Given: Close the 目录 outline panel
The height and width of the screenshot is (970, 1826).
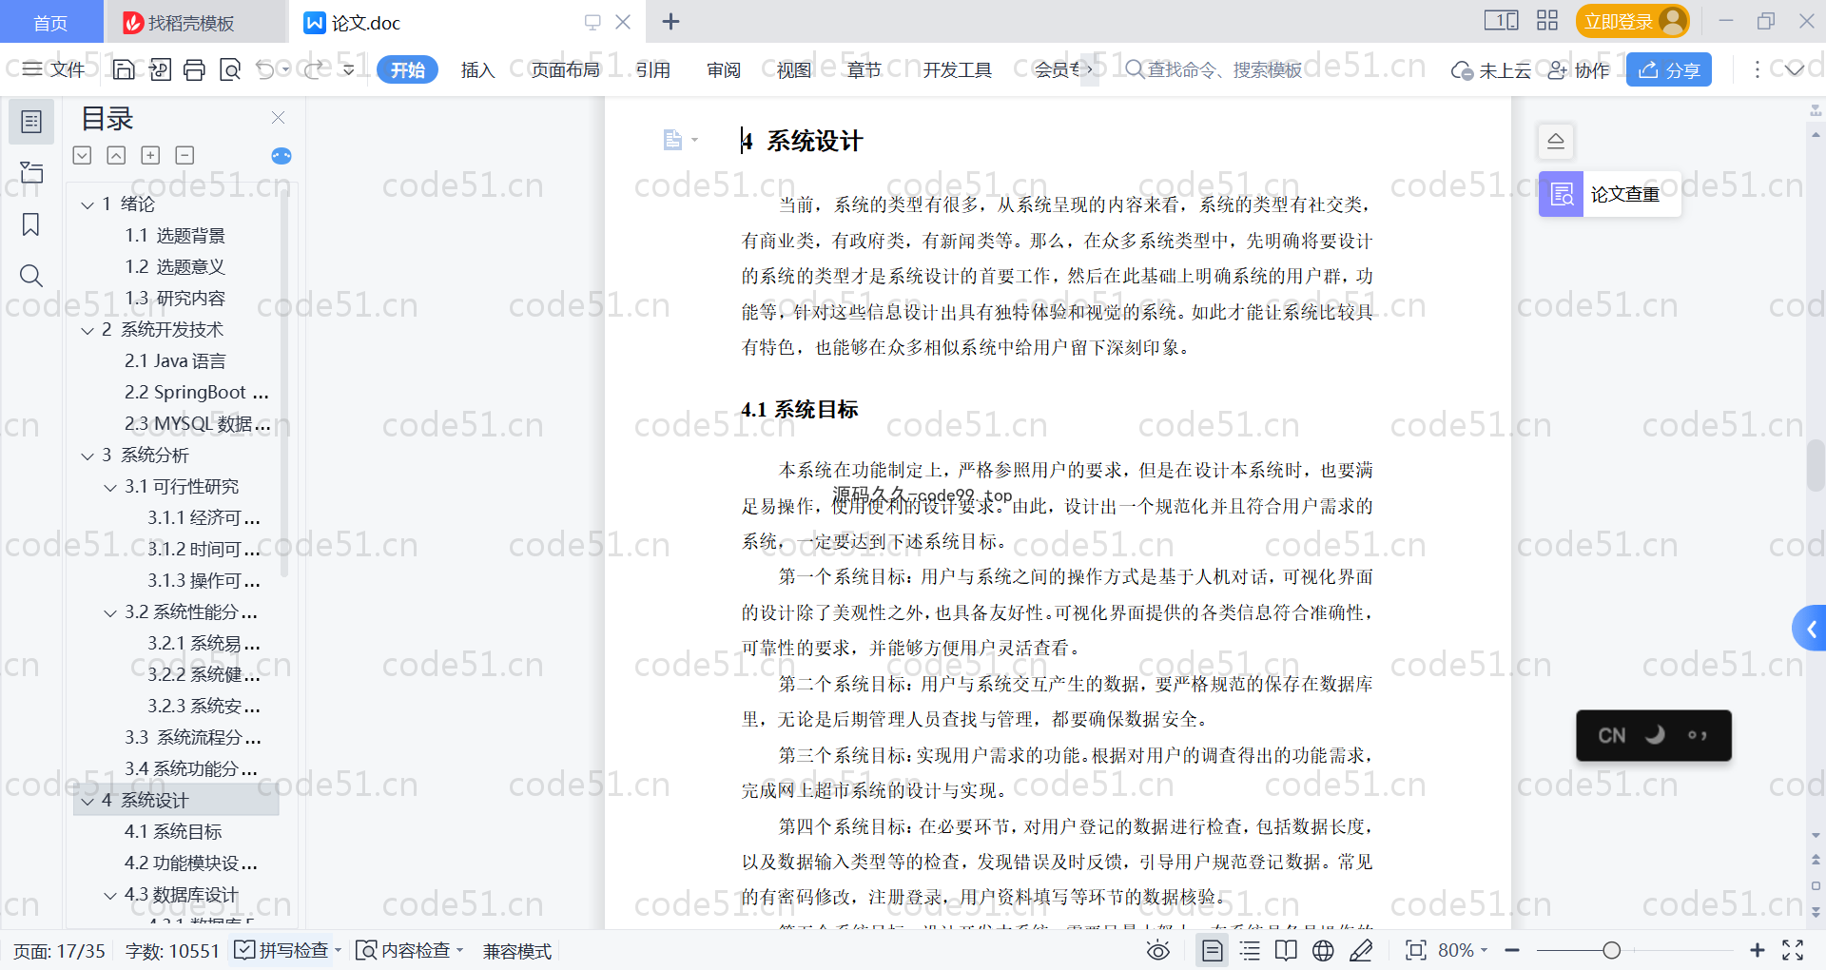Looking at the screenshot, I should (x=278, y=118).
